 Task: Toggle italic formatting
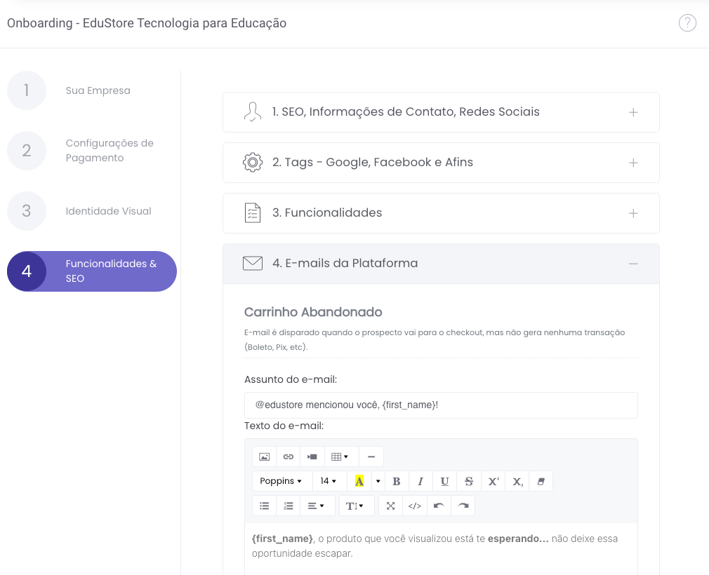coord(420,481)
